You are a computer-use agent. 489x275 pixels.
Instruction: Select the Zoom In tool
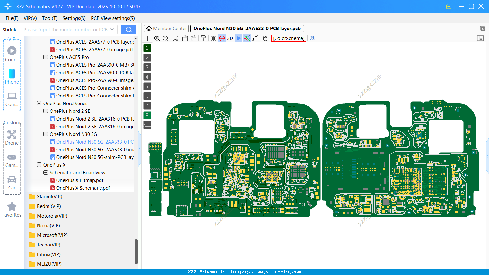click(157, 38)
